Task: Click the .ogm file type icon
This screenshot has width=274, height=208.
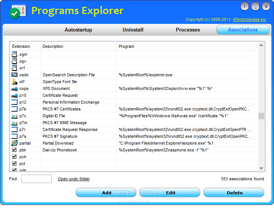Action: tap(14, 54)
